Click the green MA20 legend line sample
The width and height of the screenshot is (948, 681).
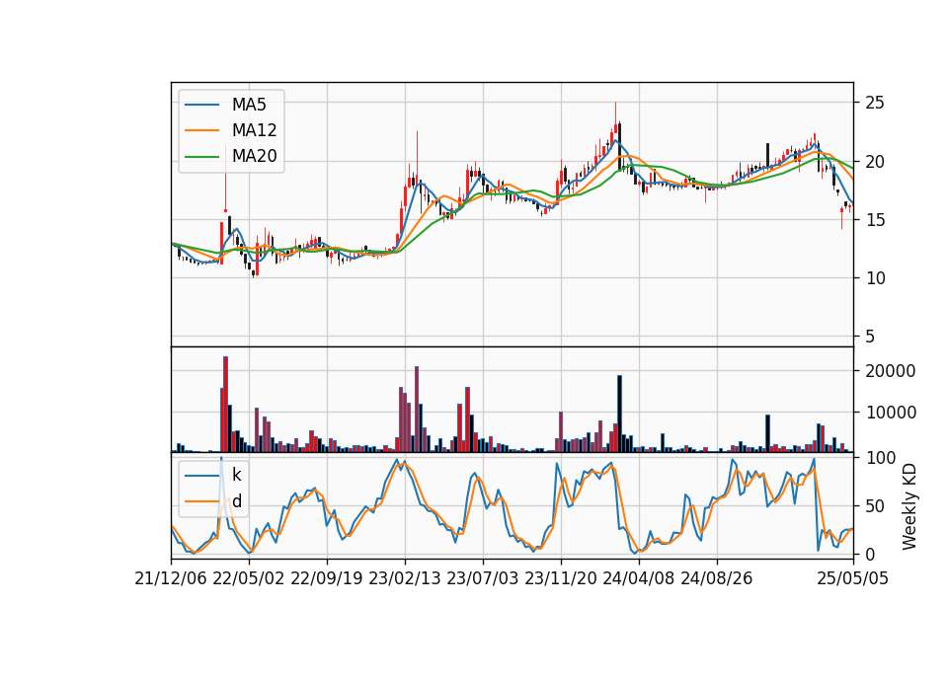pyautogui.click(x=201, y=157)
